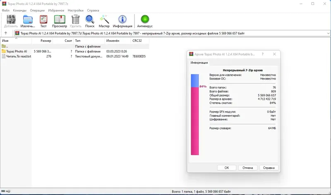
Task: Click the 03.03.2023 0:26 date cell
Action: pyautogui.click(x=117, y=51)
